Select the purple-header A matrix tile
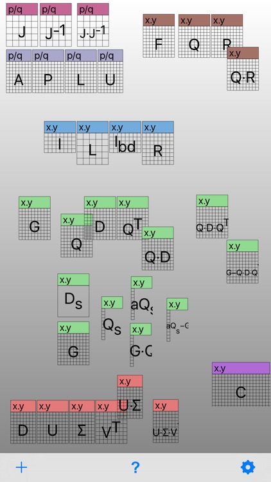The image size is (271, 482). pyautogui.click(x=19, y=71)
